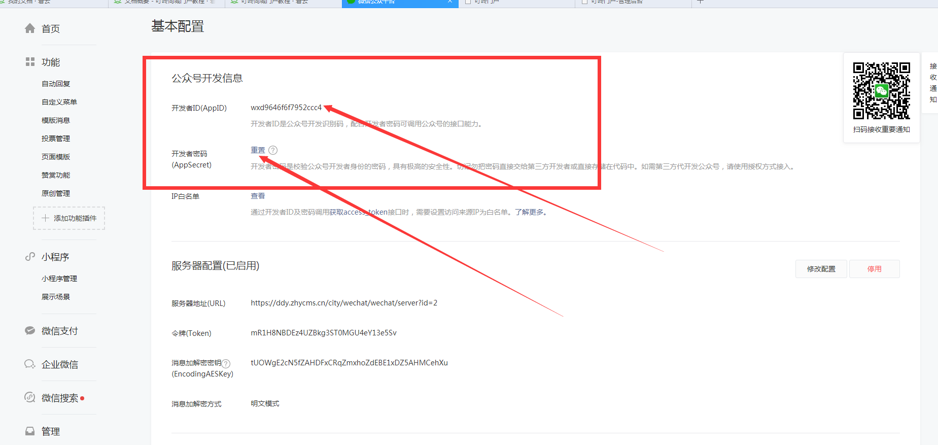Click 微信搜索 sidebar label
The height and width of the screenshot is (445, 938).
(x=60, y=398)
